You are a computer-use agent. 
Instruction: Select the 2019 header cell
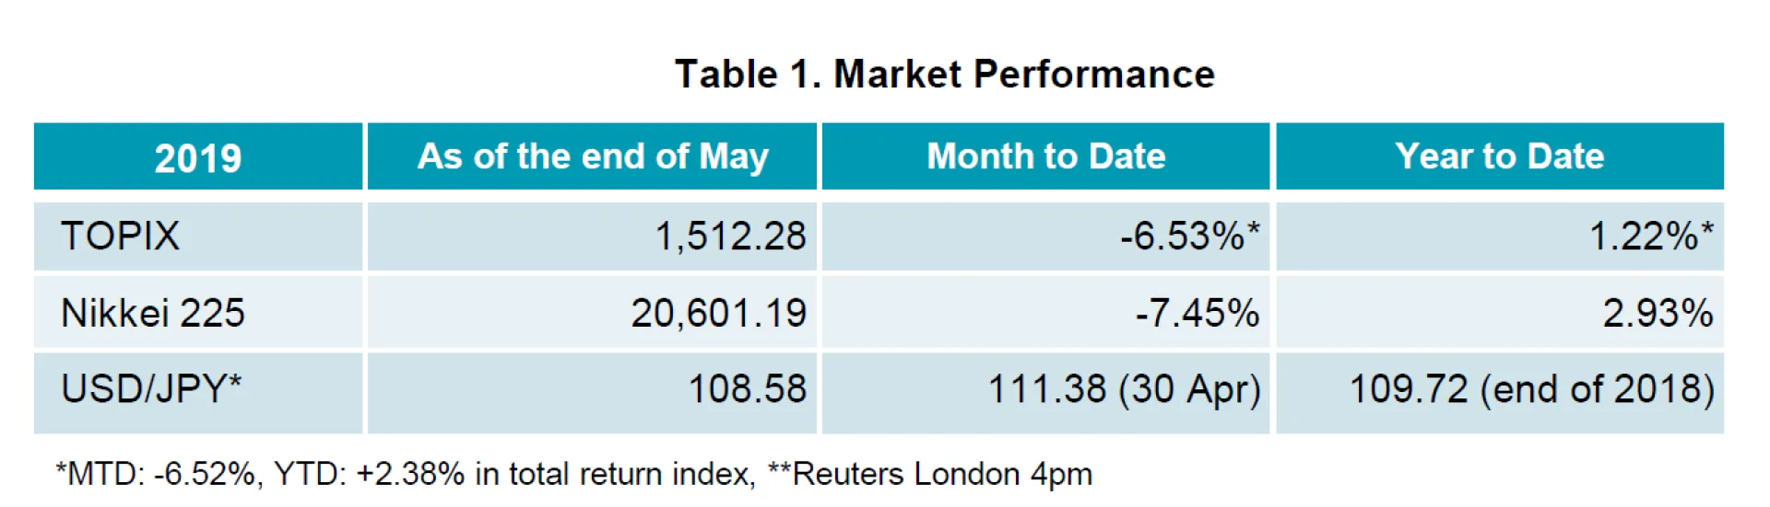point(198,158)
